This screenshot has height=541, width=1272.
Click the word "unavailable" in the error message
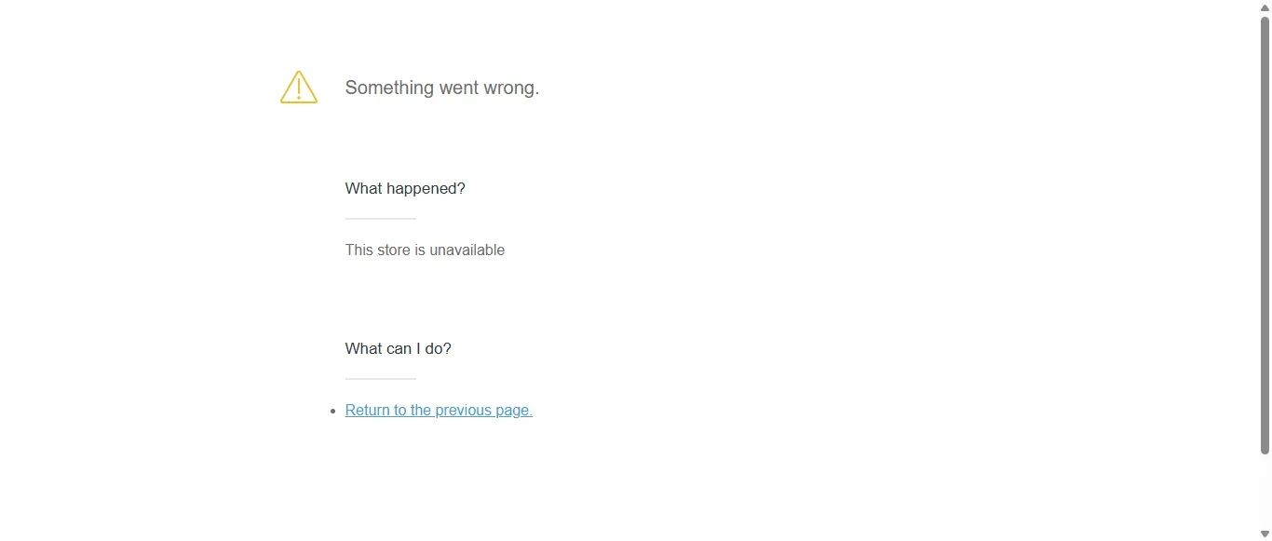click(x=467, y=250)
